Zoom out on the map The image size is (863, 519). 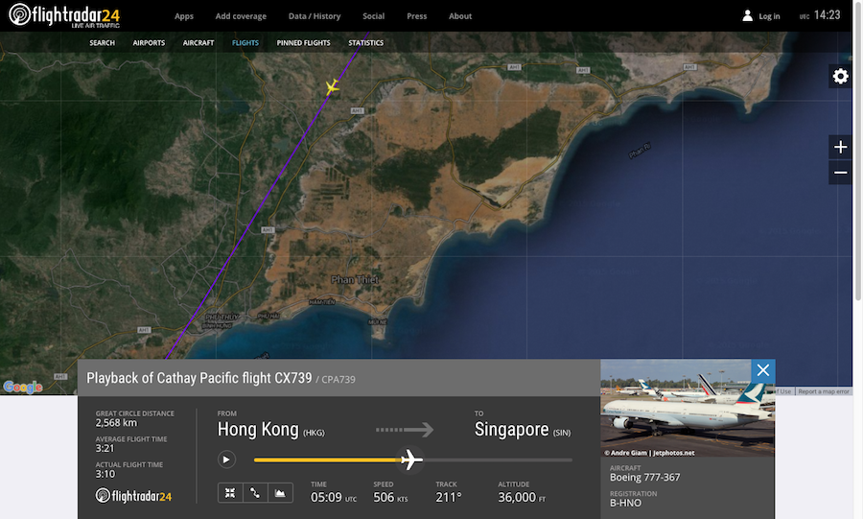(840, 173)
